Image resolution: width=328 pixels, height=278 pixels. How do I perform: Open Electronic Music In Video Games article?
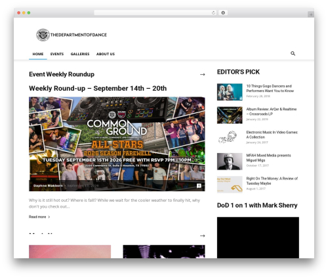(x=272, y=135)
